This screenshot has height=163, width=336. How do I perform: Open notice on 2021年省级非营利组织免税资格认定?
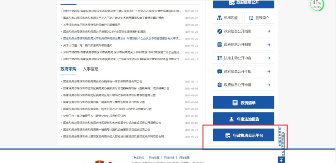point(122,59)
